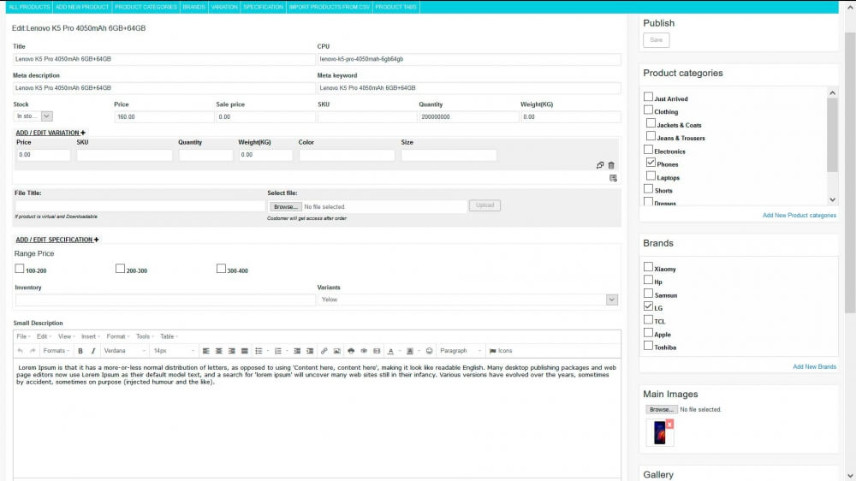Check the Just Arrived category
Image resolution: width=856 pixels, height=481 pixels.
[x=648, y=97]
